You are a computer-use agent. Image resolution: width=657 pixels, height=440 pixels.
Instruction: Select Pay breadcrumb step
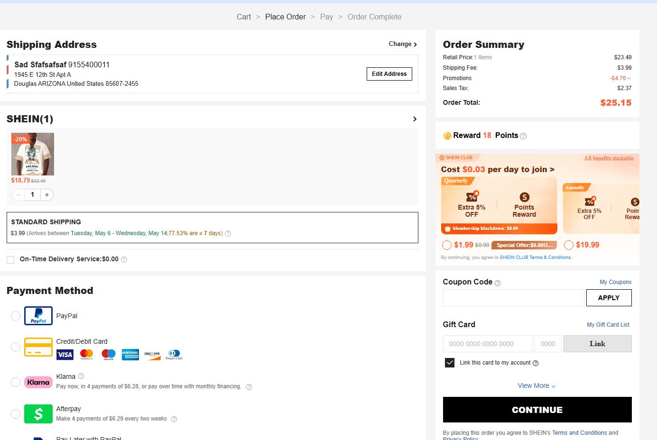tap(326, 17)
